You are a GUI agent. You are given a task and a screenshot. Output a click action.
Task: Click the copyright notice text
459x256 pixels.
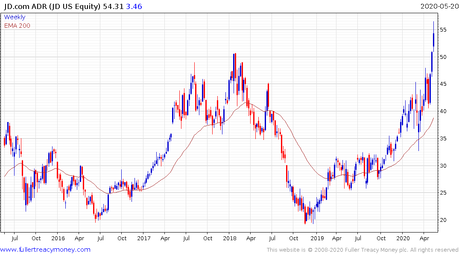(x=363, y=250)
